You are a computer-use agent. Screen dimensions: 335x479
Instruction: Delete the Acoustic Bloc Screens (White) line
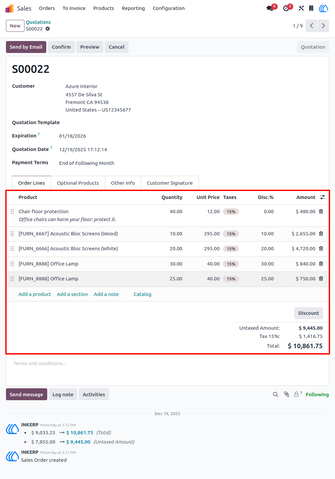321,249
